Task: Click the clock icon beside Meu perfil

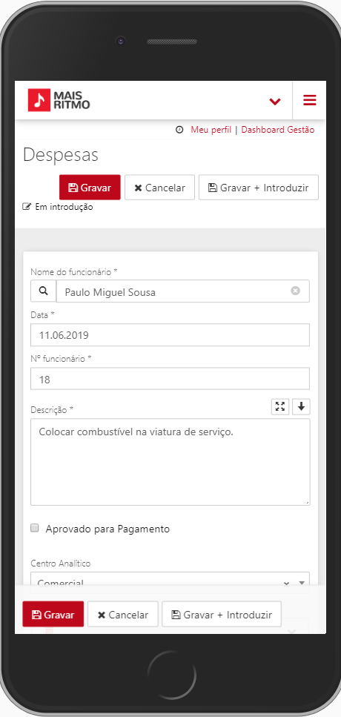Action: (x=179, y=130)
